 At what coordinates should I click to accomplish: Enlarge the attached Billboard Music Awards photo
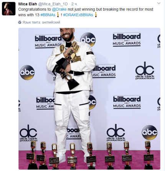[x=89, y=99]
